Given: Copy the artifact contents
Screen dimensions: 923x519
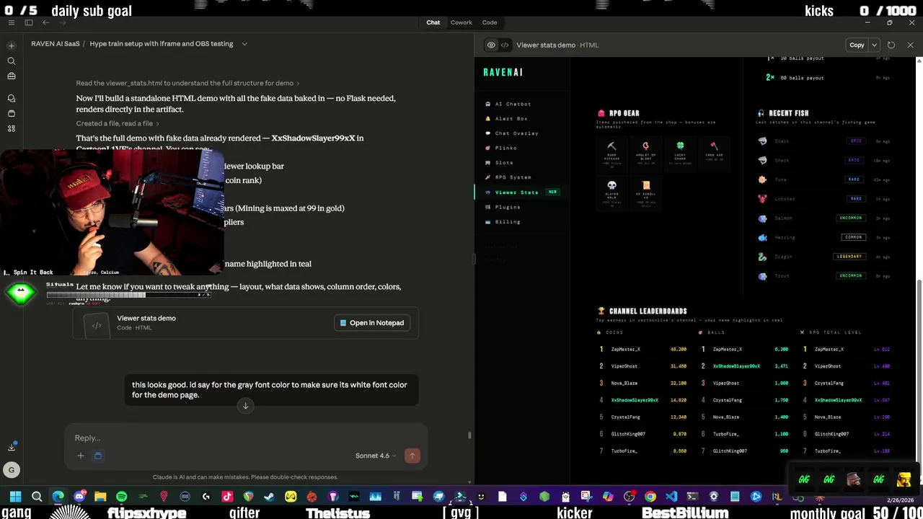Looking at the screenshot, I should tap(857, 45).
